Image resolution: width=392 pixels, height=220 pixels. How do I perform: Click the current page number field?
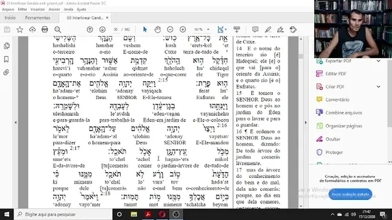pyautogui.click(x=115, y=29)
